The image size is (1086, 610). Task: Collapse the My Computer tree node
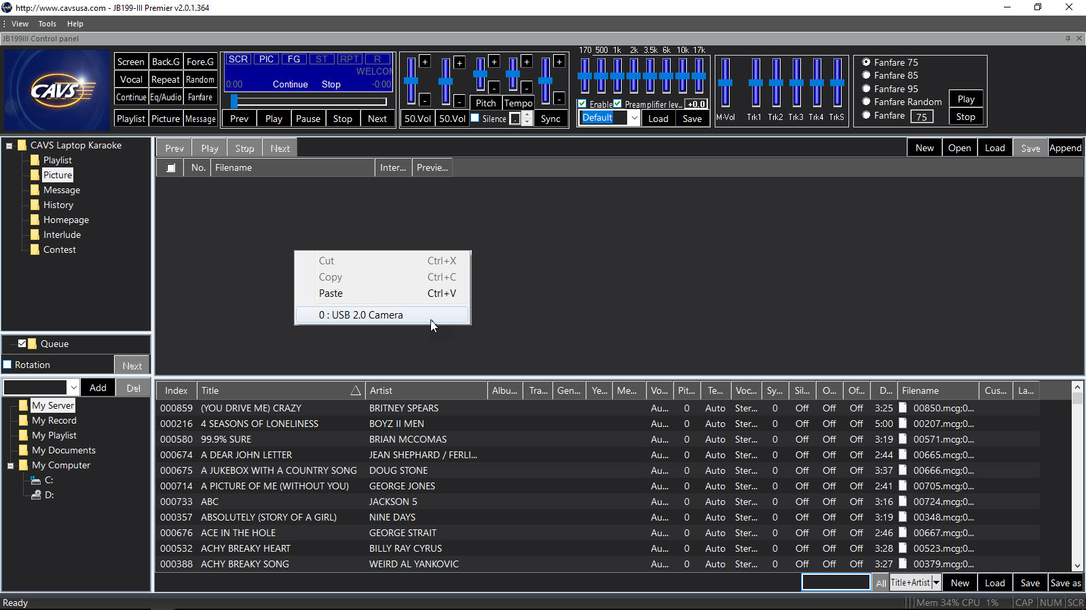pos(11,466)
